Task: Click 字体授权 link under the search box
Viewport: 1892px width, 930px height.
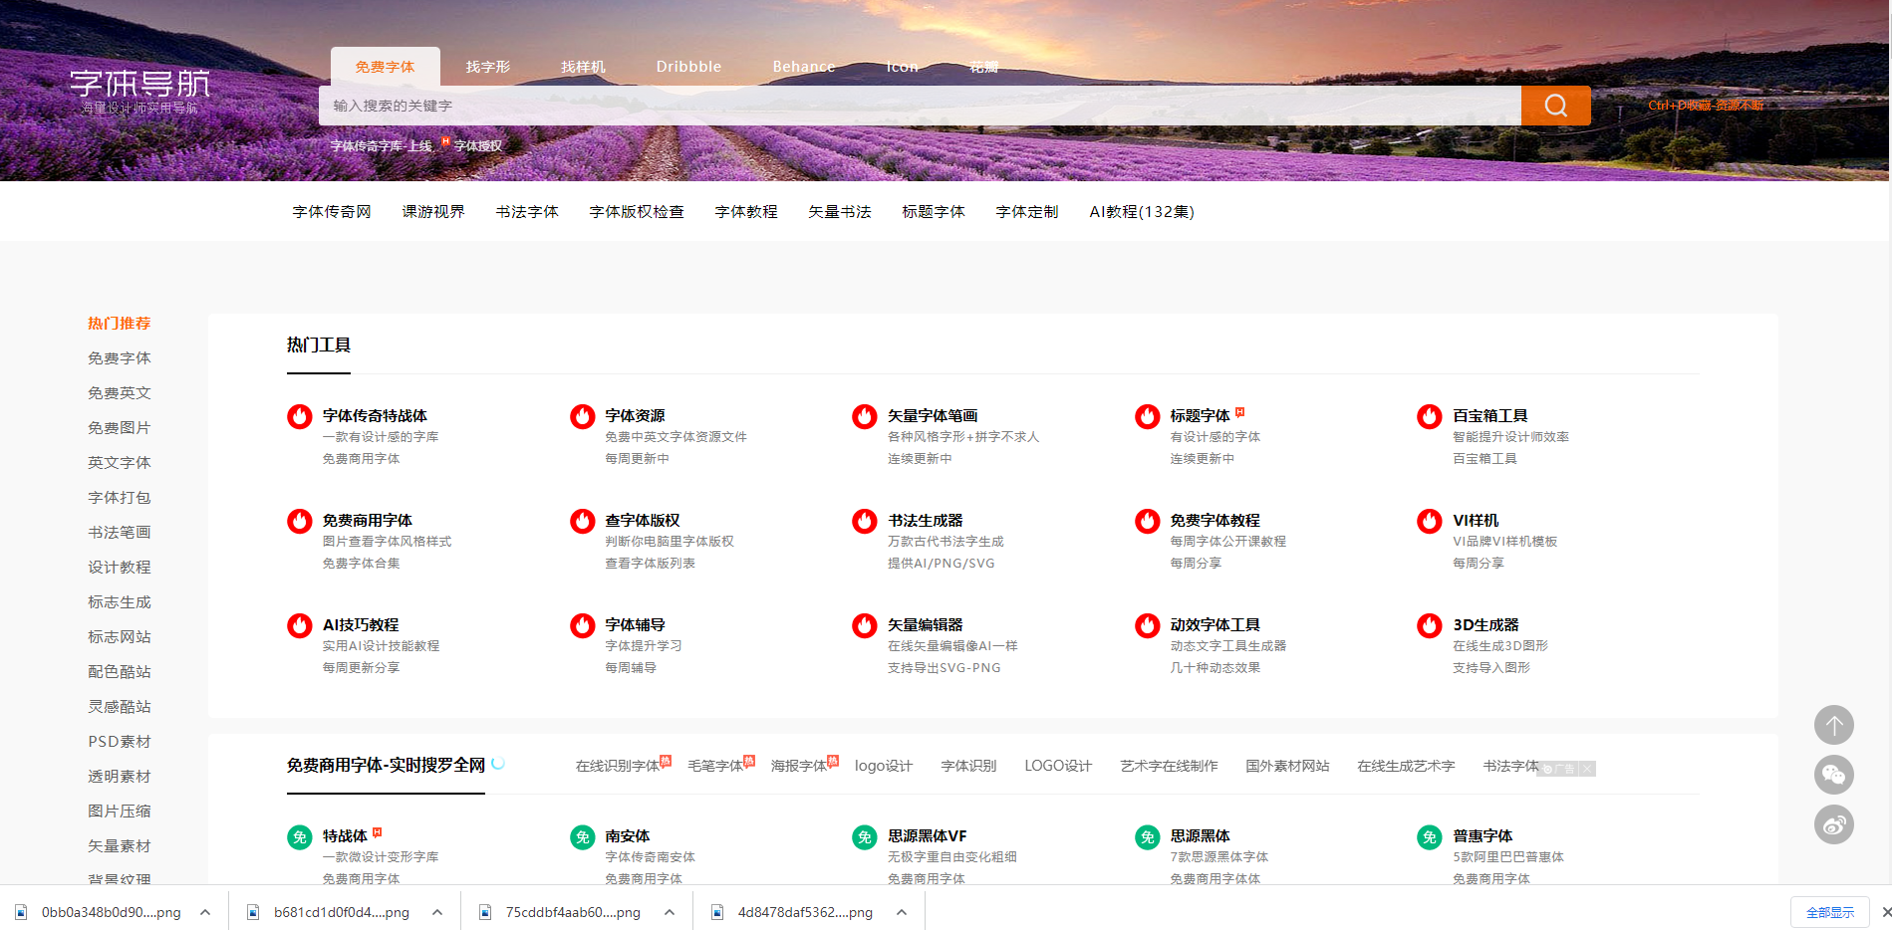Action: coord(478,146)
